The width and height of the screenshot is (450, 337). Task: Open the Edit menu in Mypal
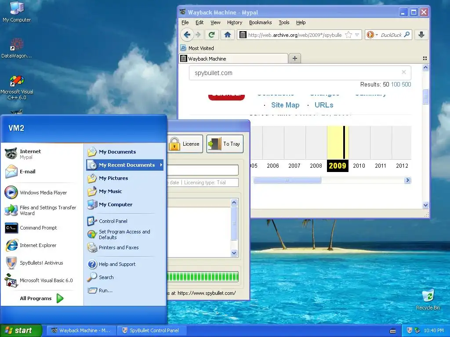(200, 22)
